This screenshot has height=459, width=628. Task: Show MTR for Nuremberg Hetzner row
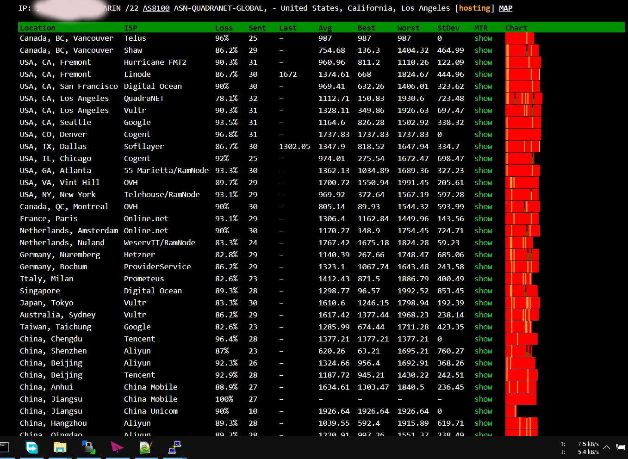tap(483, 255)
